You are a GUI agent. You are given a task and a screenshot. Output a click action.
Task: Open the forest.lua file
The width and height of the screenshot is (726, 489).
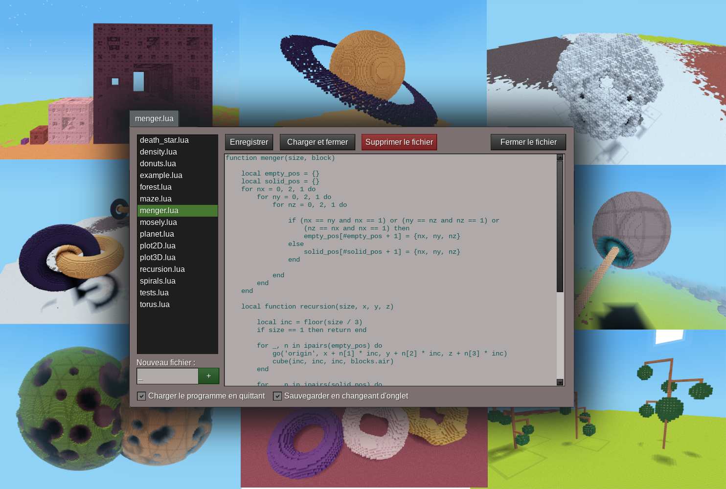[x=156, y=187]
